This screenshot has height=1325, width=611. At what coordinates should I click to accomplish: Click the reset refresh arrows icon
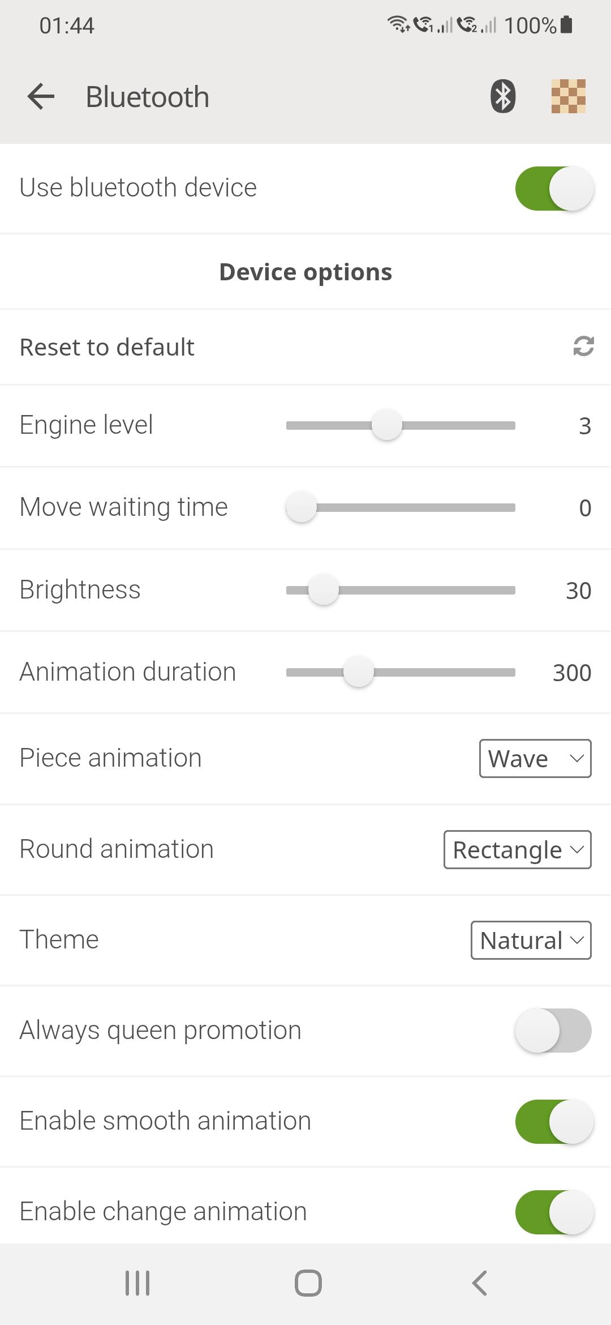583,347
